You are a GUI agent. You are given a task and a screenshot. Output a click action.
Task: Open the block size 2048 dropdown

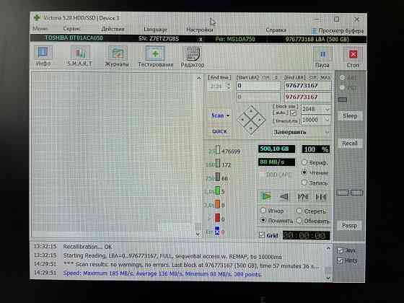tap(316, 109)
